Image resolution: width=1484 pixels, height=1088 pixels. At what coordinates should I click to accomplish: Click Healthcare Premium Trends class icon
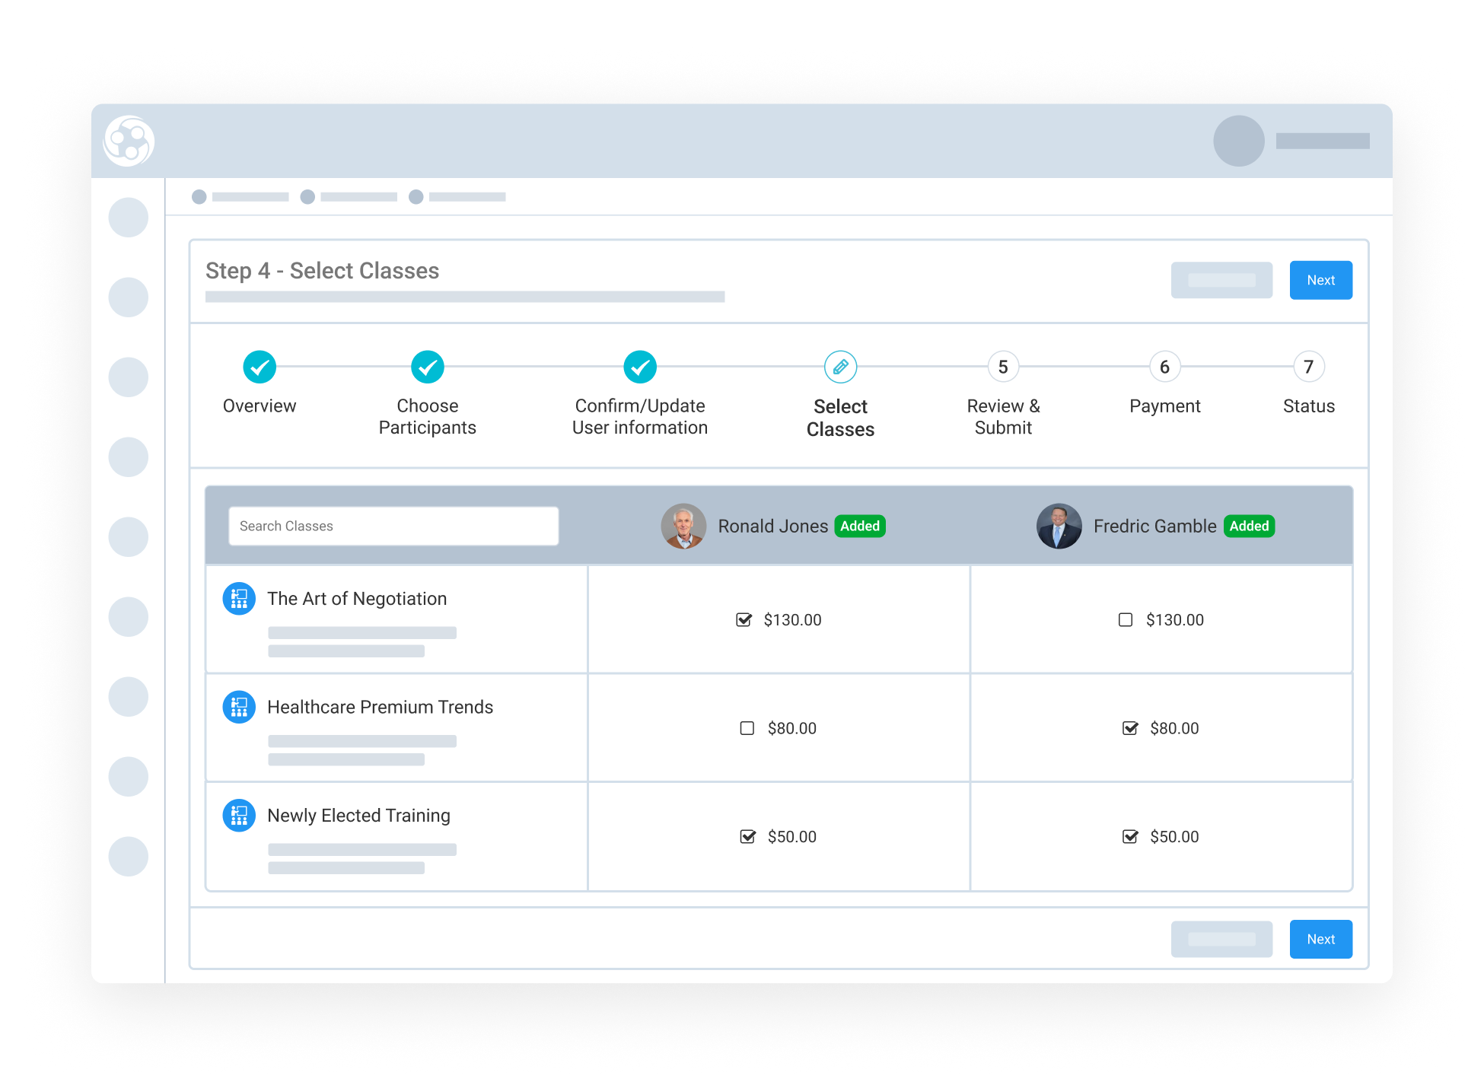[x=238, y=707]
